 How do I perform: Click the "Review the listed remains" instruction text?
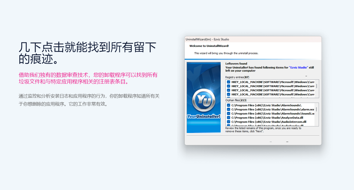coord(263,130)
